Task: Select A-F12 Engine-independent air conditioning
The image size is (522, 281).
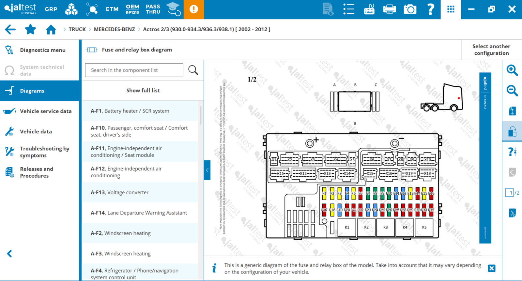Action: [140, 172]
